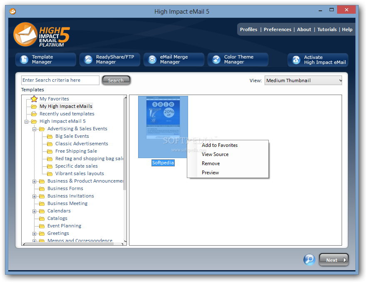The width and height of the screenshot is (367, 283).
Task: Open the Profiles link
Action: tap(248, 29)
